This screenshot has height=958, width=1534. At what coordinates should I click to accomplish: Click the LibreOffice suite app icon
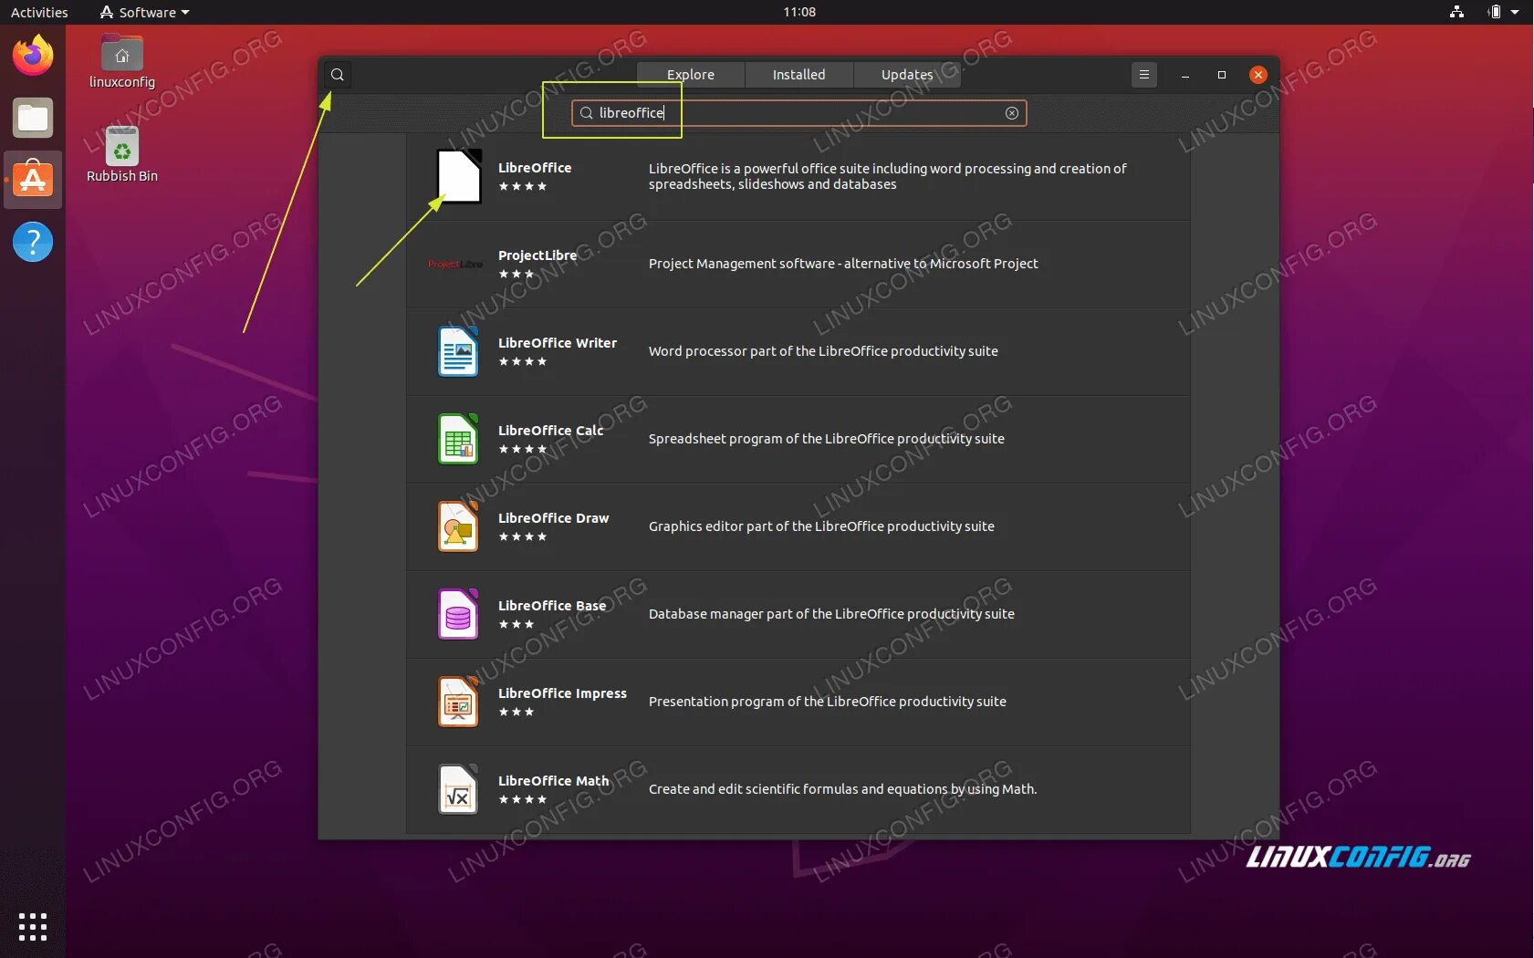(x=458, y=176)
